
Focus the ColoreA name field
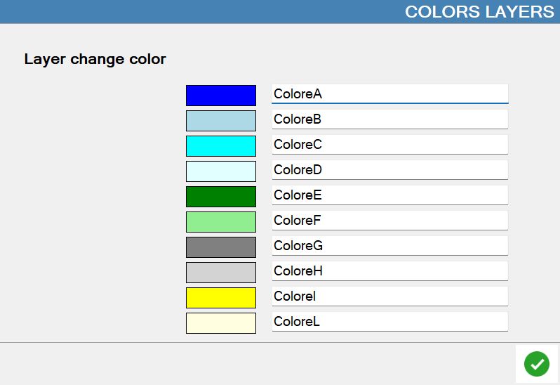pos(390,94)
